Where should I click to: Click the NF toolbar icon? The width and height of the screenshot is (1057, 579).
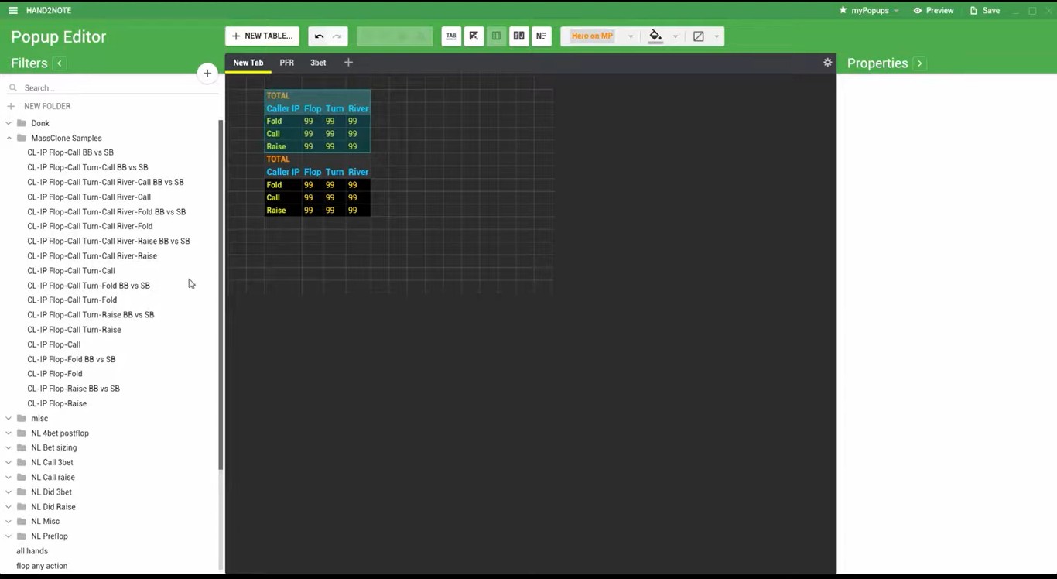(x=541, y=36)
